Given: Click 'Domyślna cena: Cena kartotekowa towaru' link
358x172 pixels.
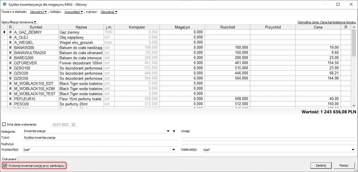Looking at the screenshot, I should tap(327, 22).
